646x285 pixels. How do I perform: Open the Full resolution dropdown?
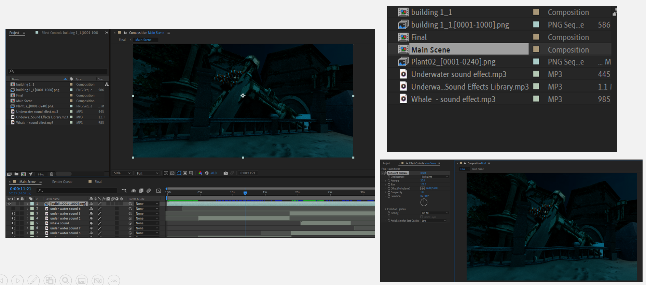tap(148, 173)
